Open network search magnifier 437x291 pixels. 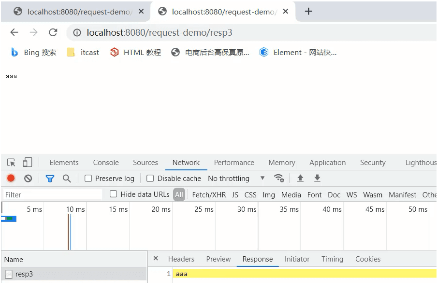point(67,179)
